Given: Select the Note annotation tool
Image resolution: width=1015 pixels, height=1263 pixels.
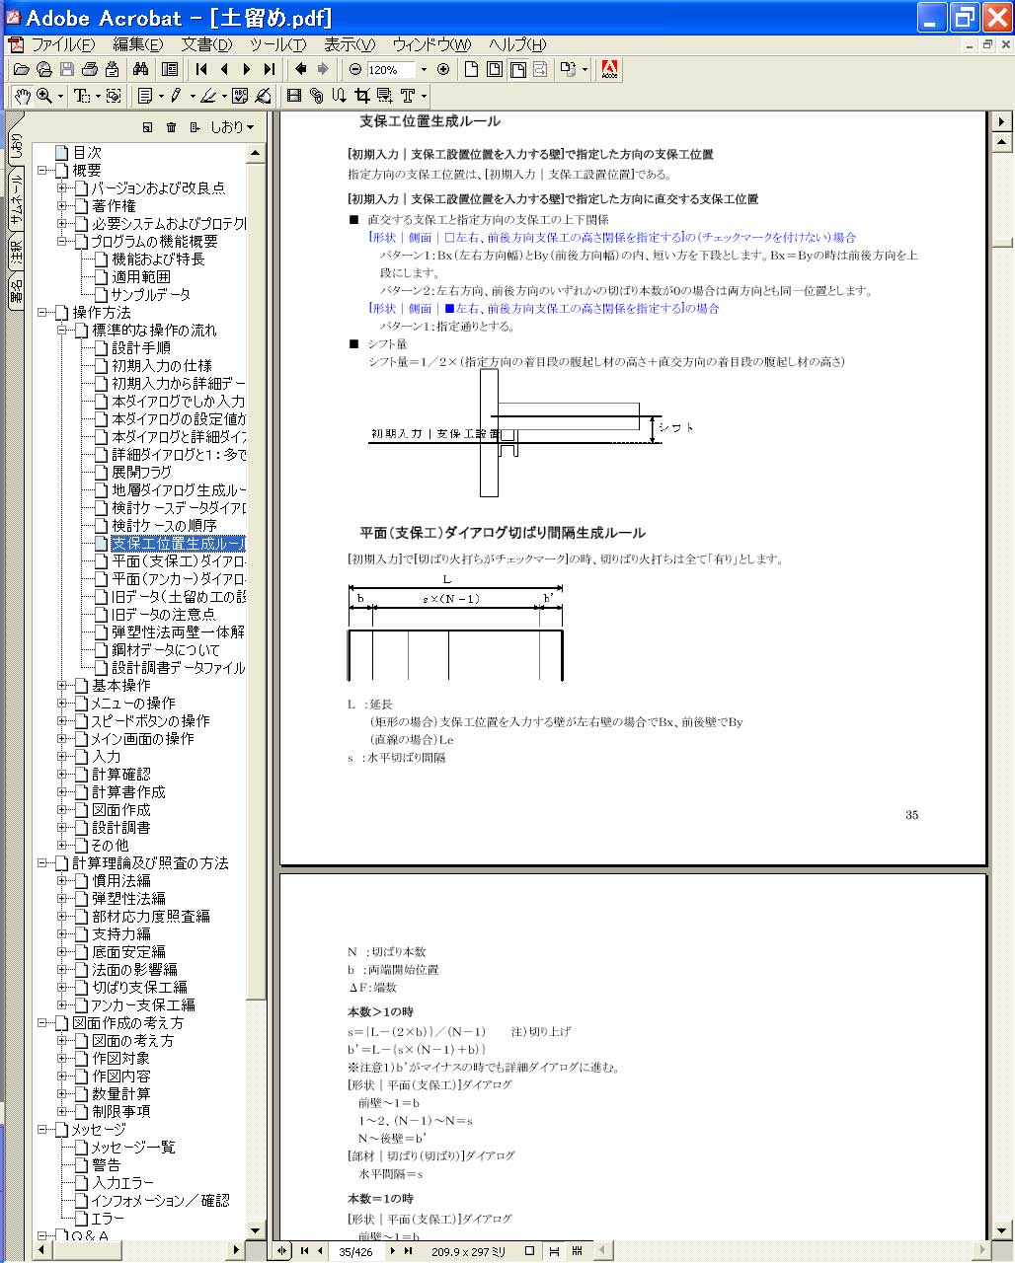Looking at the screenshot, I should [145, 96].
